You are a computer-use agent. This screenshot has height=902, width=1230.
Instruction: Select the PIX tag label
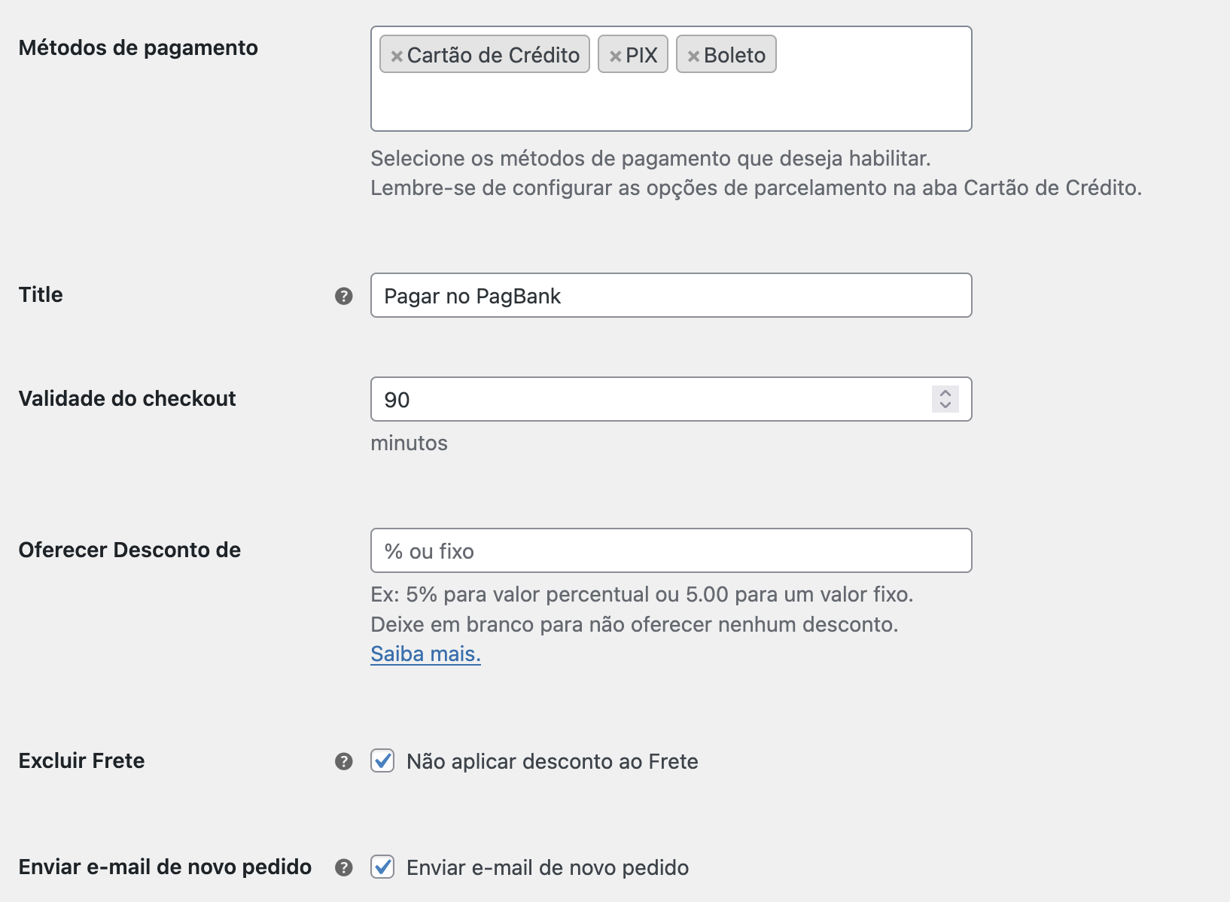point(641,55)
